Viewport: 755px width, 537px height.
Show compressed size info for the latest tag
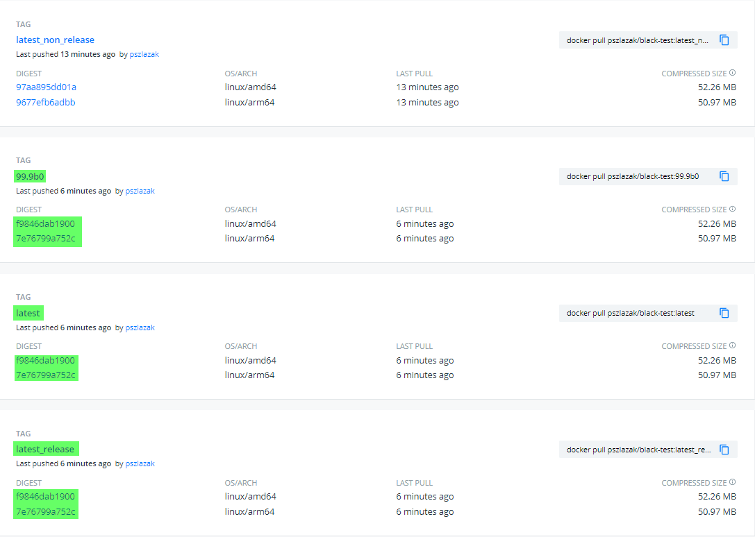click(732, 346)
